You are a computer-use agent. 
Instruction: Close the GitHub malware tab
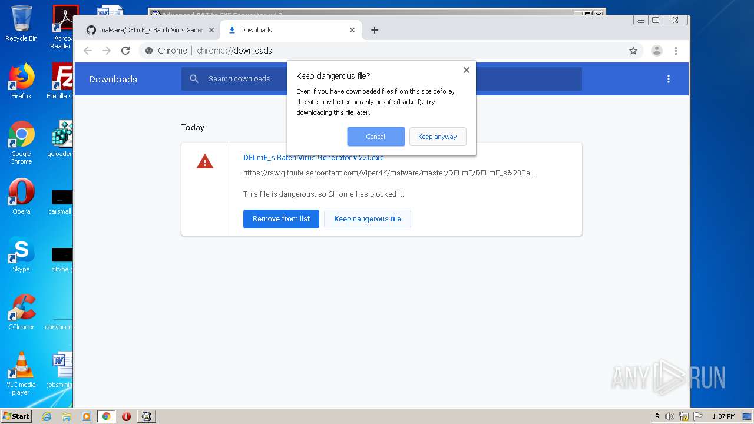[x=211, y=30]
